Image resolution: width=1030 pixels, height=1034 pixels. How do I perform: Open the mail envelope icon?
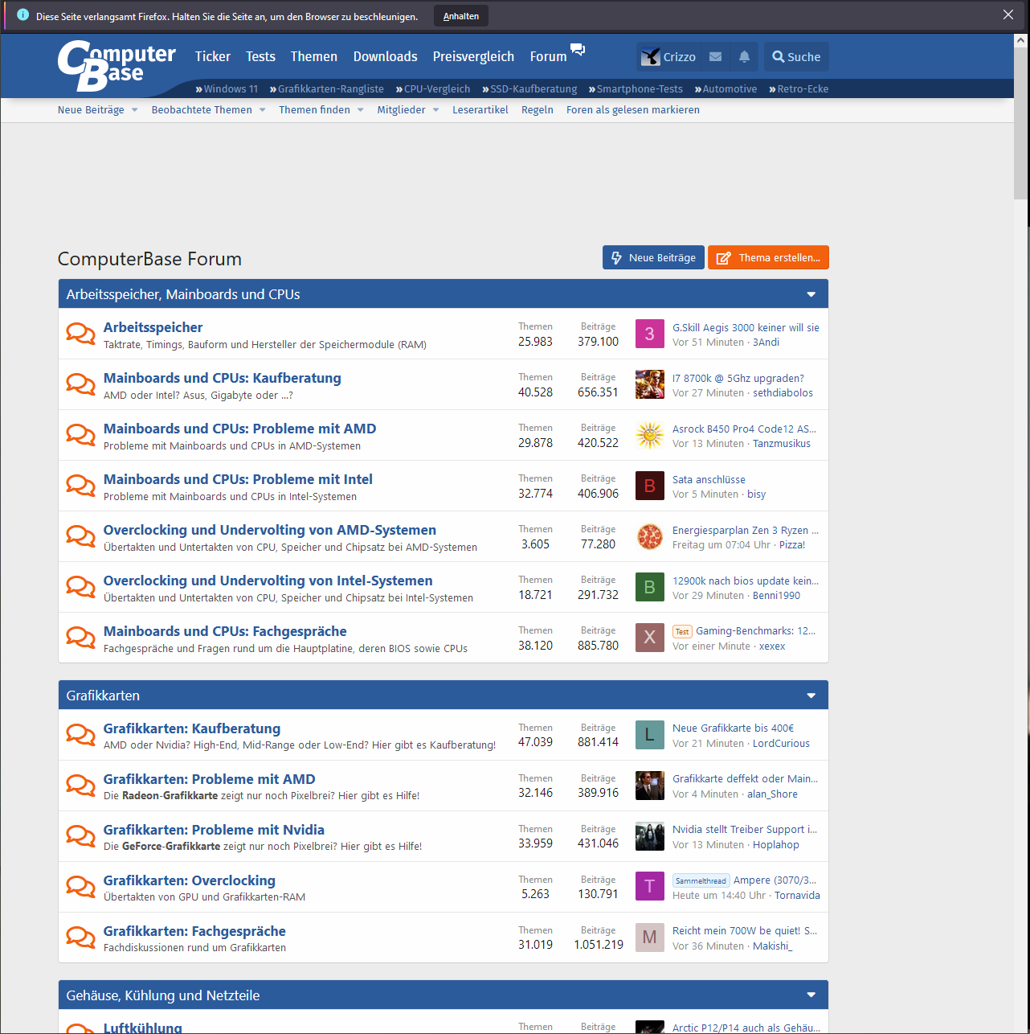[x=715, y=56]
